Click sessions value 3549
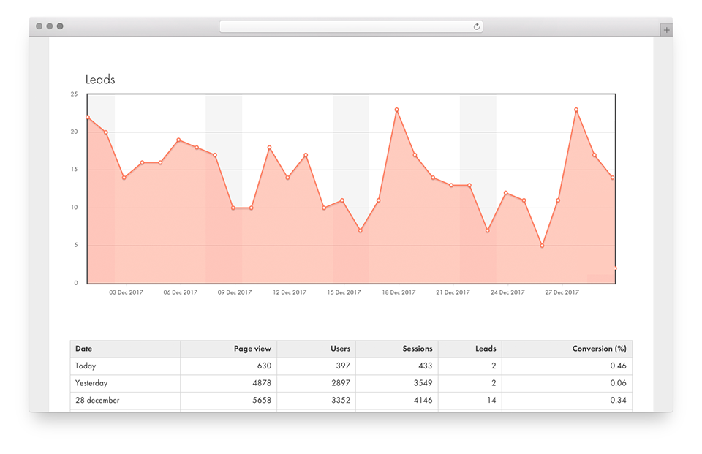Viewport: 702px width, 454px height. pos(423,383)
